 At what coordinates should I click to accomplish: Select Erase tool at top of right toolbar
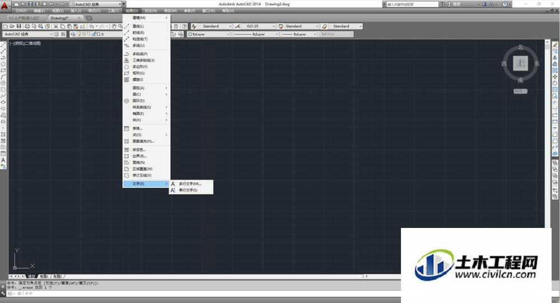[555, 45]
